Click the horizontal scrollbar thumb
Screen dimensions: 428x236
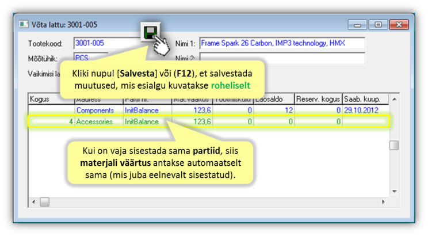(x=45, y=202)
